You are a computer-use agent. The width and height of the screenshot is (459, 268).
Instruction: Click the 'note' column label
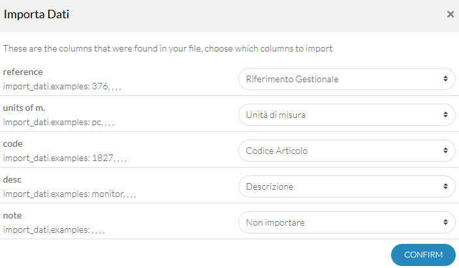(x=12, y=216)
